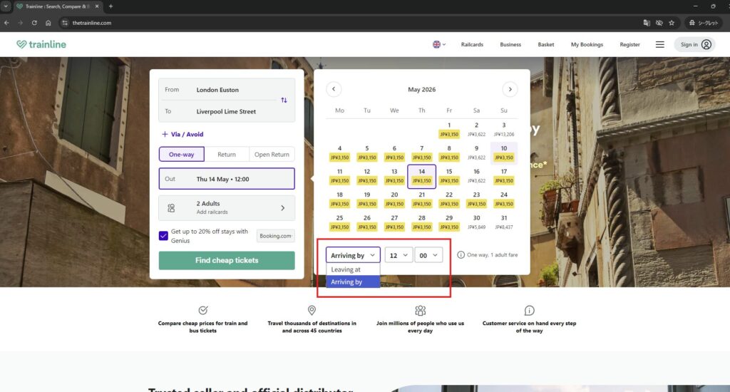
Task: Pick 21 May on the calendar
Action: click(x=422, y=198)
